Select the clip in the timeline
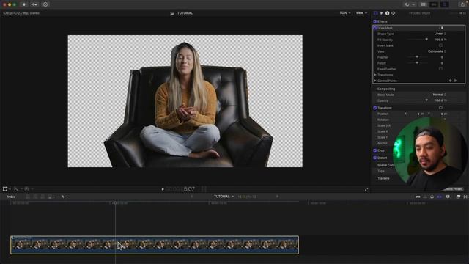The height and width of the screenshot is (264, 469). click(x=155, y=245)
